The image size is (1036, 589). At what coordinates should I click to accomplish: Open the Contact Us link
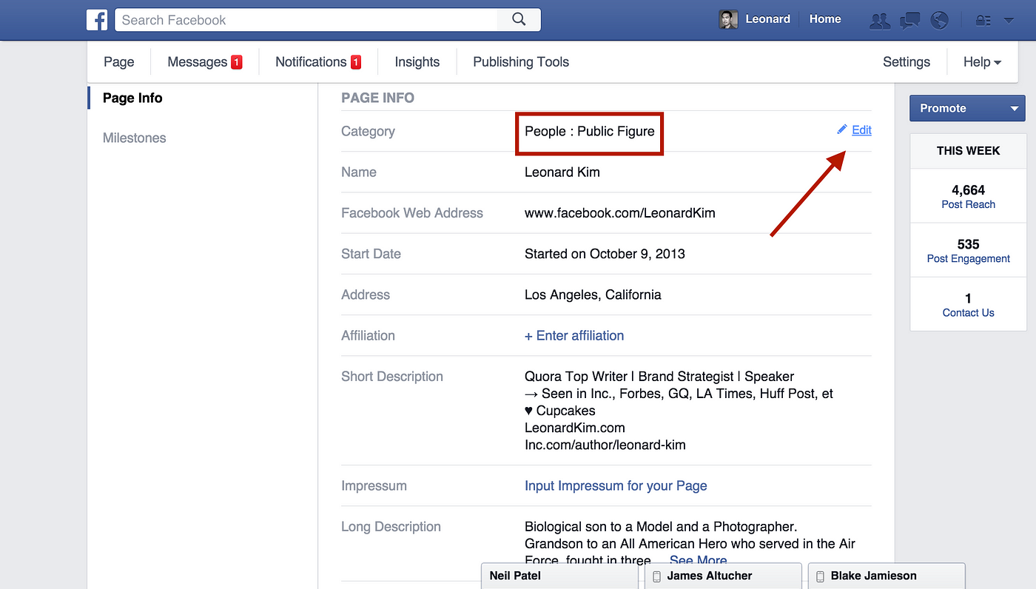tap(968, 312)
